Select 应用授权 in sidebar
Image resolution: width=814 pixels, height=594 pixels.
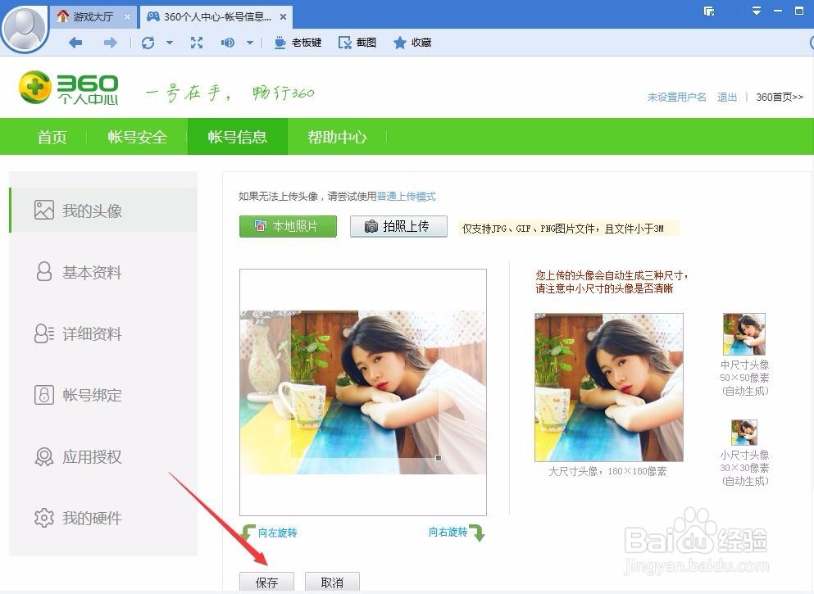pos(104,456)
